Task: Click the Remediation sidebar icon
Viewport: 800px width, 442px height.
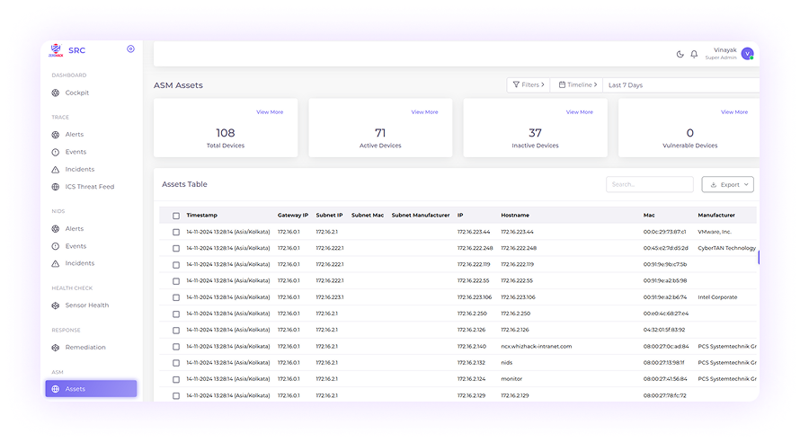Action: click(x=56, y=348)
